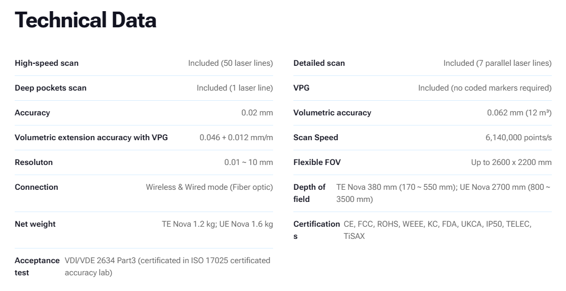Click the Certifications list CE, FCC, ROHS

click(437, 230)
